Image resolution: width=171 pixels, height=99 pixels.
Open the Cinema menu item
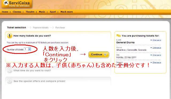tap(17, 12)
